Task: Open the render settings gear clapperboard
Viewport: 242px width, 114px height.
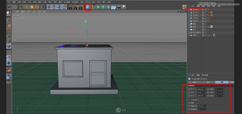Action: [81, 7]
